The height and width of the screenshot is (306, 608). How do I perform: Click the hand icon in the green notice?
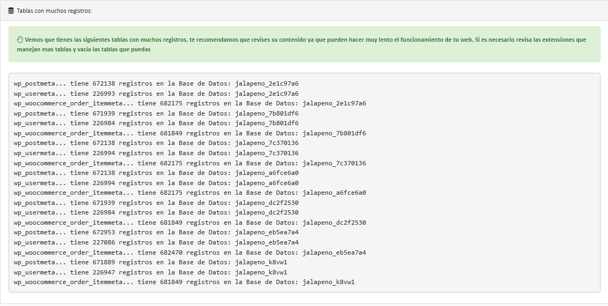(x=20, y=40)
